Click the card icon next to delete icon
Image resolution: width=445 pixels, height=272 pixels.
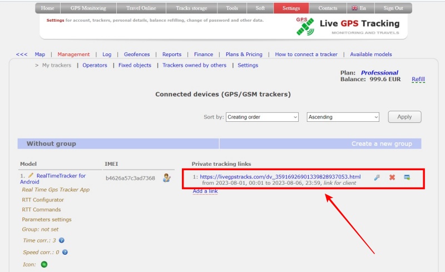[407, 177]
